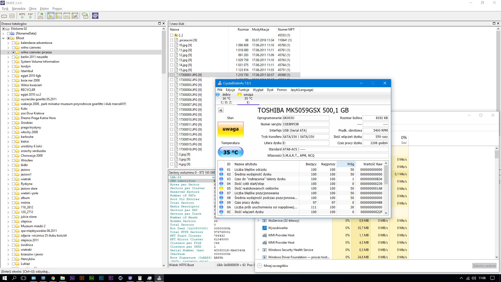Check the box next to 10.jpg
This screenshot has width=501, height=282.
(171, 45)
